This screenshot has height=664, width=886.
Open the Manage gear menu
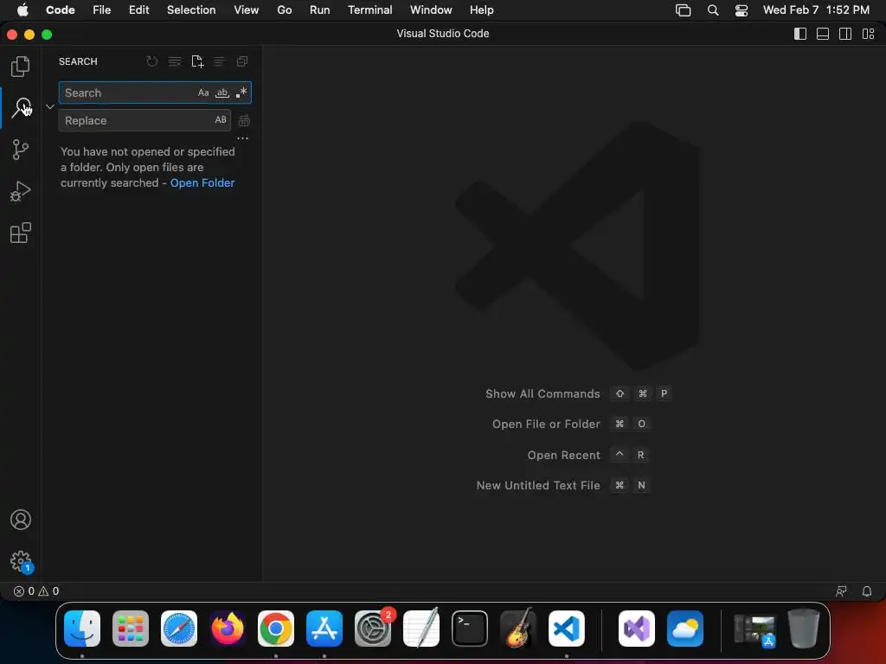(21, 561)
